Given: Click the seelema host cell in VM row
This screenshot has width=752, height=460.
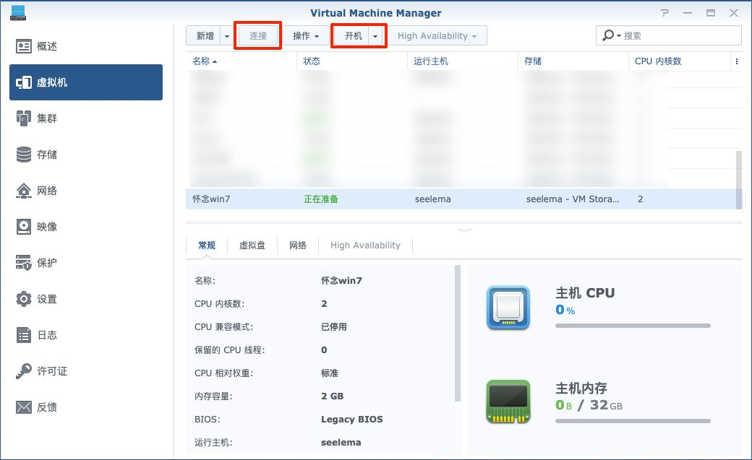Looking at the screenshot, I should [x=432, y=199].
